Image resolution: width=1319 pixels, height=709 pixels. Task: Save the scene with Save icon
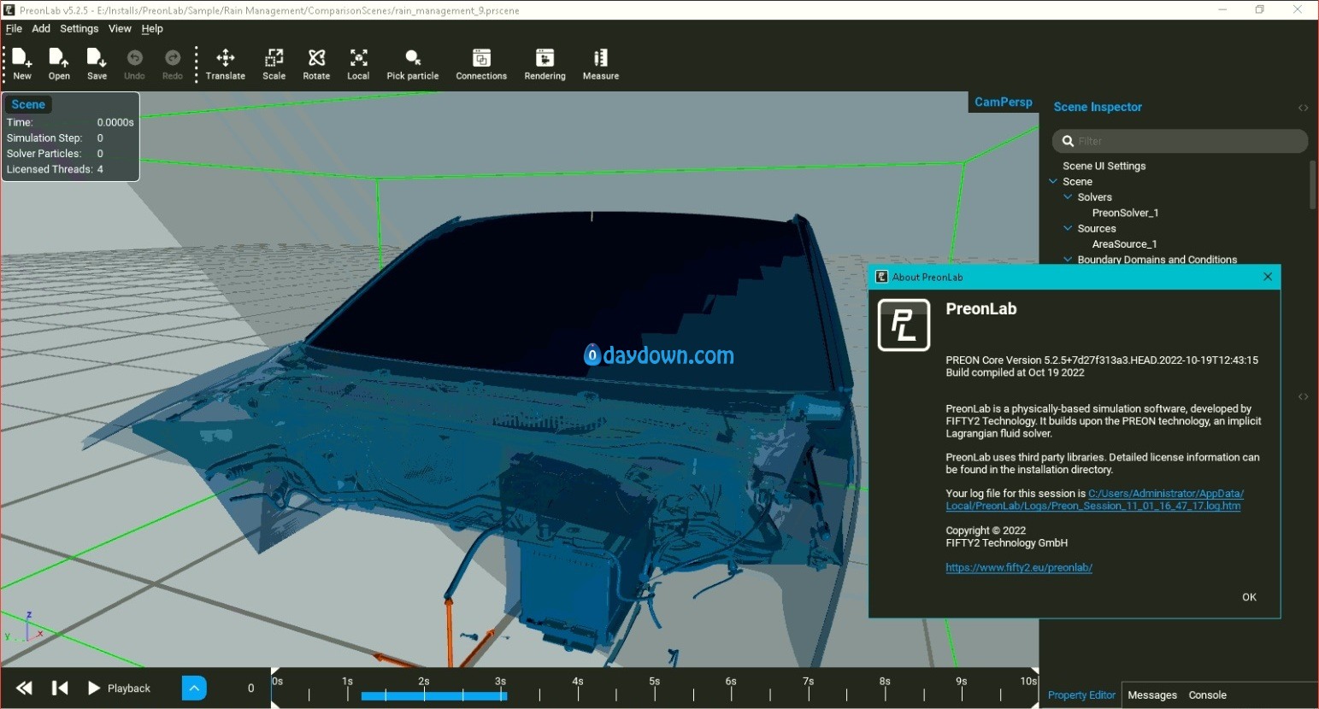pos(97,64)
